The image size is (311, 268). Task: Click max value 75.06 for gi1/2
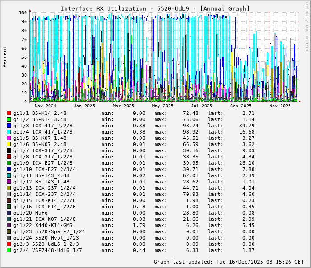click(x=191, y=119)
